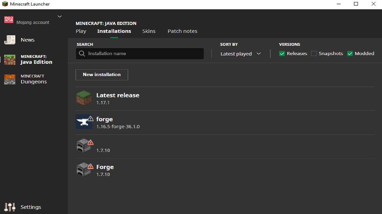Open the Patch notes tab
This screenshot has width=382, height=214.
point(182,31)
